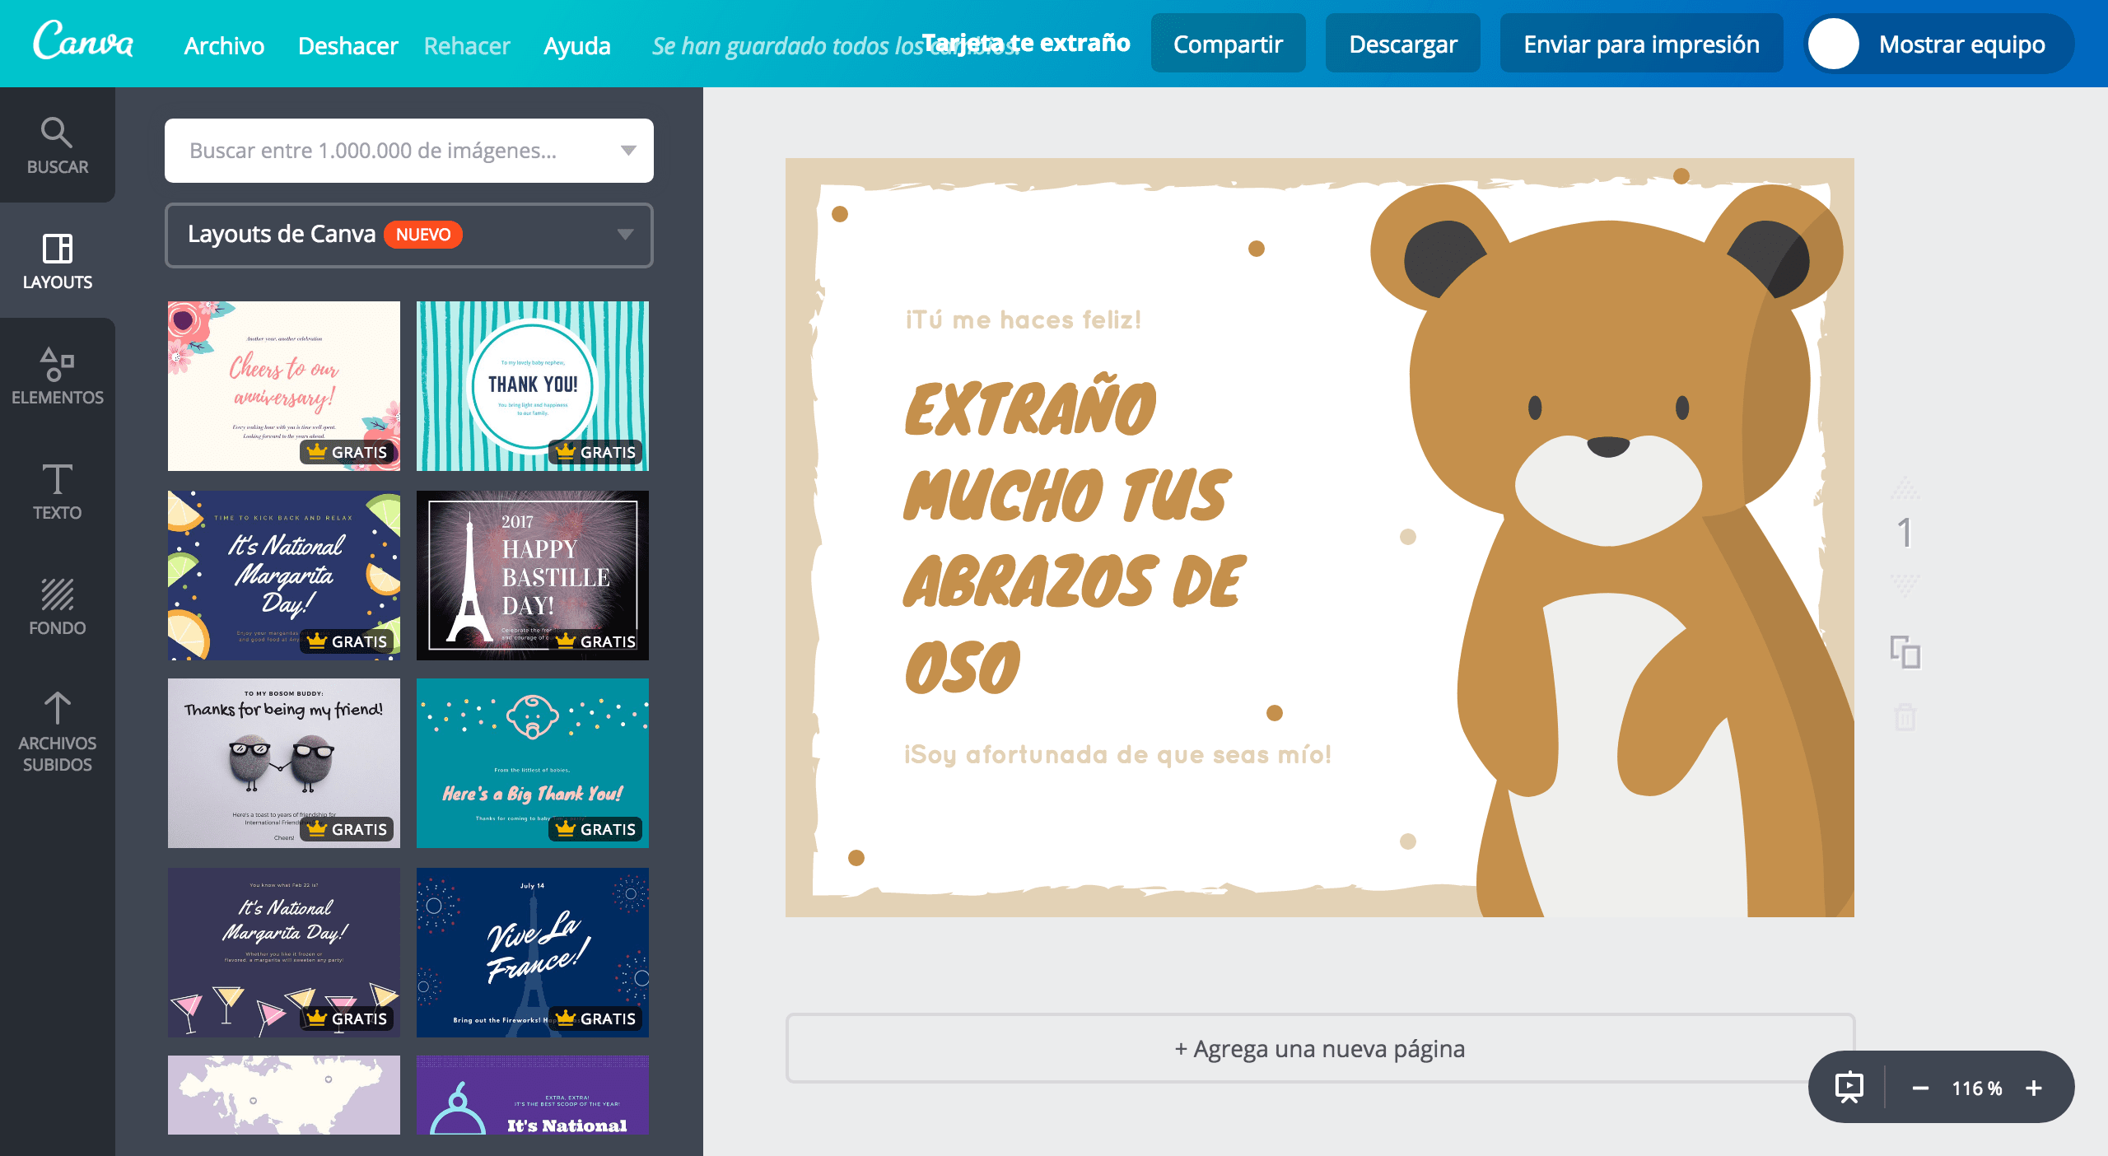Open the Ayuda menu
Viewport: 2108px width, 1156px height.
(x=577, y=45)
